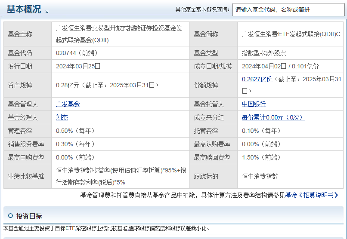
Task: Select the investment objective paragraph 本基金通过主要投资于目标ETF
Action: pos(106,228)
